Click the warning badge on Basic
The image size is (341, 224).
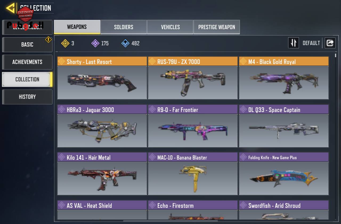48,40
